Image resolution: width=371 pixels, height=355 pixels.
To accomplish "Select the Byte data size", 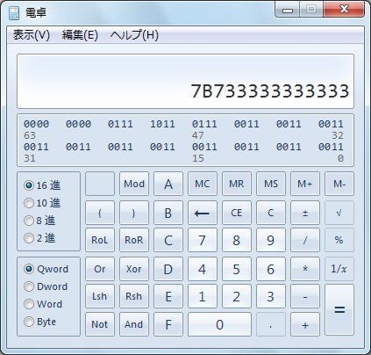I will pos(40,322).
